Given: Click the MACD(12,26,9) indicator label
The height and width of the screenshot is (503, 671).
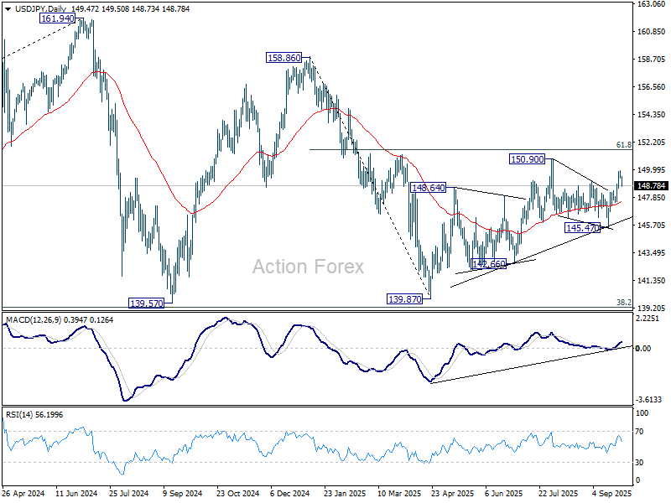Looking at the screenshot, I should point(34,320).
